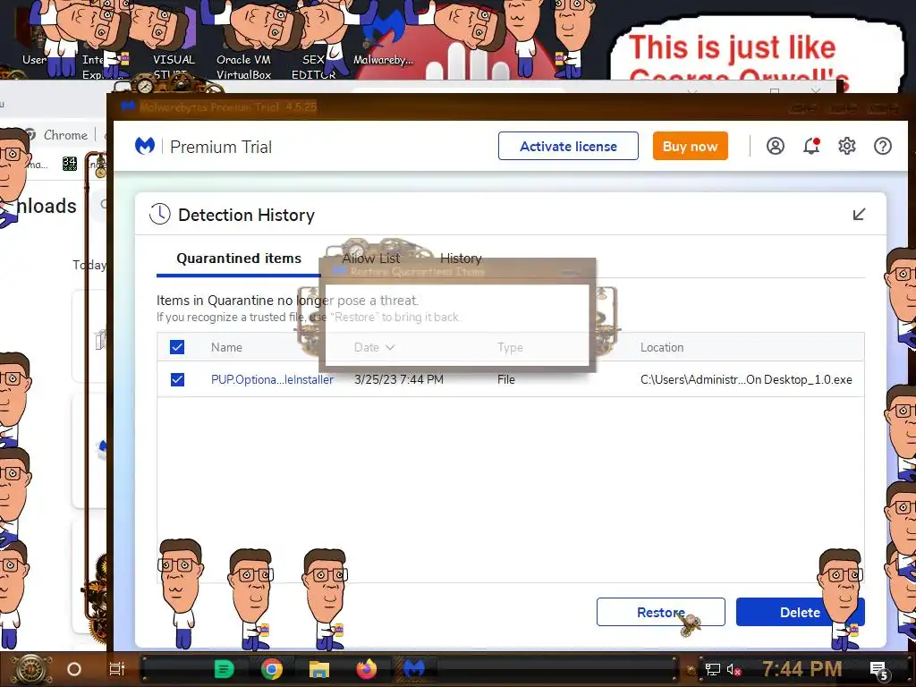The width and height of the screenshot is (916, 687).
Task: Click the Malwarebytes logo in header
Action: point(145,146)
